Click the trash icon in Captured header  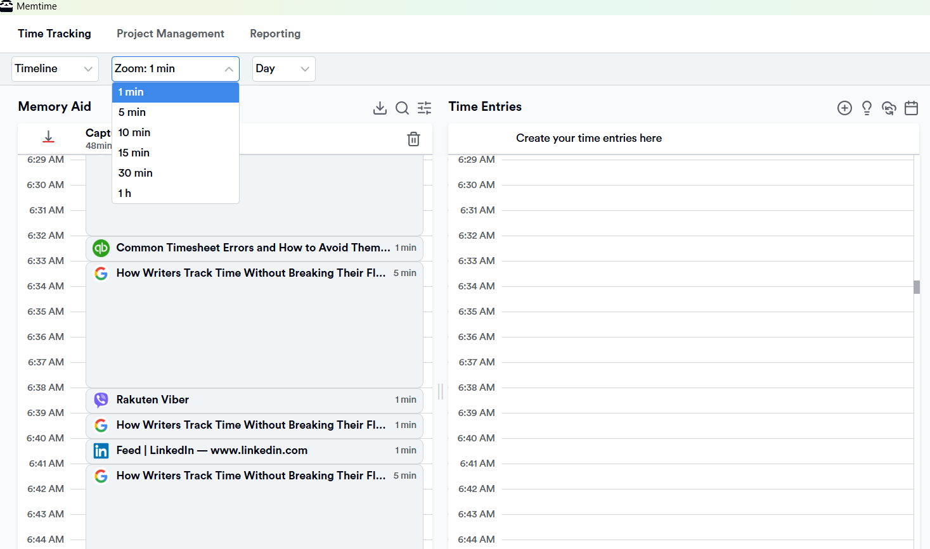pos(413,139)
